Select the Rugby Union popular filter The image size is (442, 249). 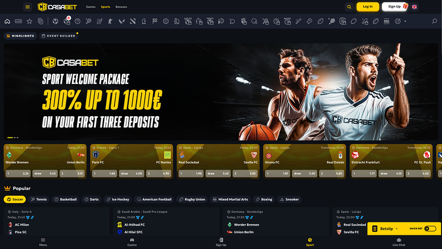click(192, 199)
